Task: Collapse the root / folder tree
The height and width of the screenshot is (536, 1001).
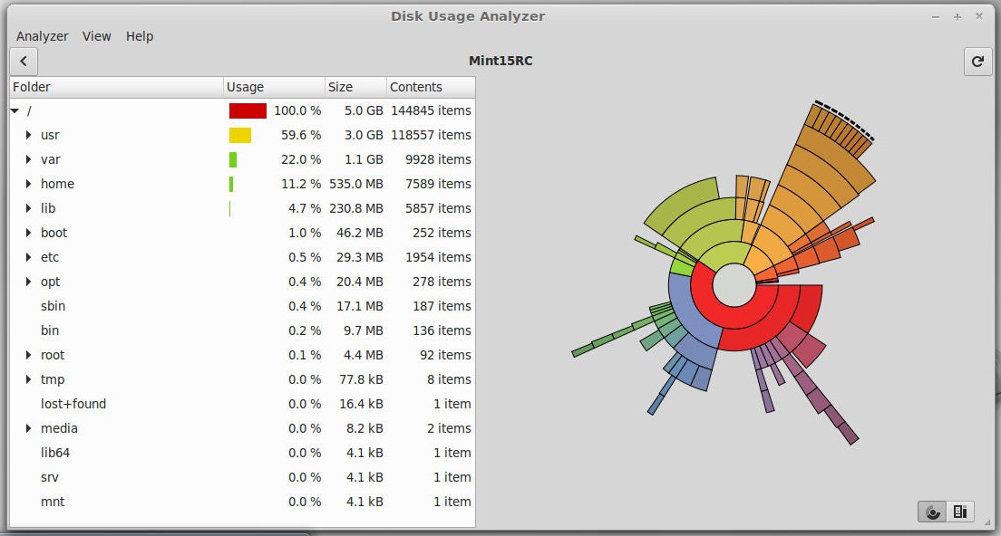Action: tap(15, 110)
